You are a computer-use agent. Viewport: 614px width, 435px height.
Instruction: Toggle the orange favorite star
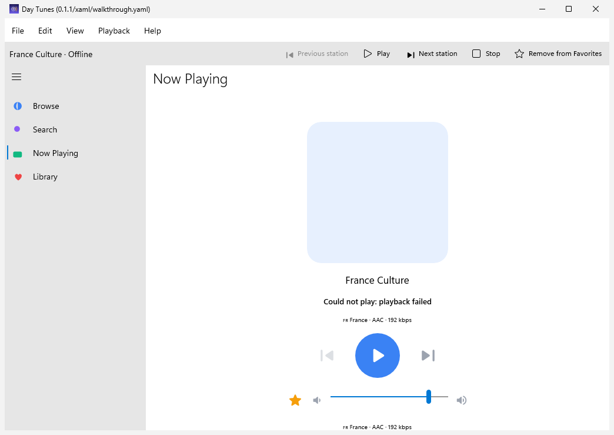(295, 400)
